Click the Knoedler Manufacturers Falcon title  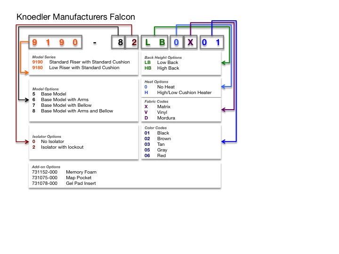76,17
